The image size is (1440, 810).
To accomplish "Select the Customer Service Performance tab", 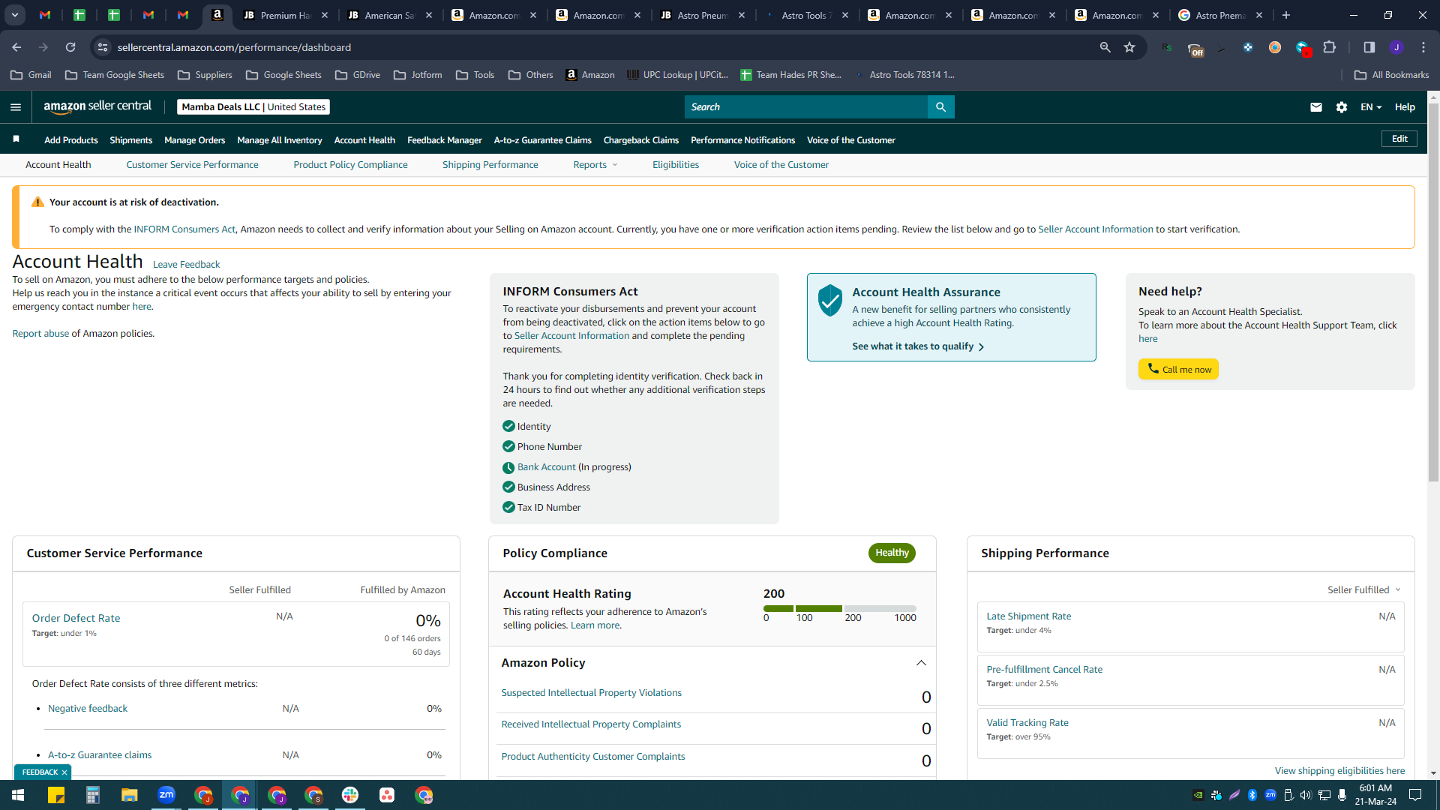I will click(192, 165).
